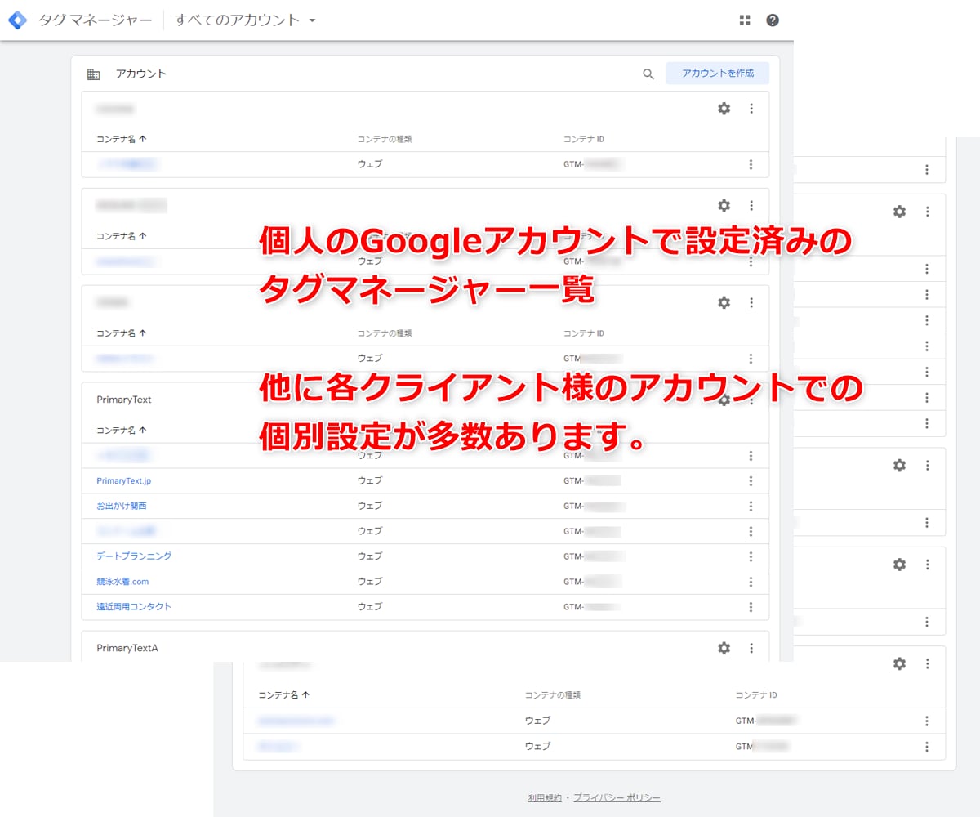Screen dimensions: 980x817
Task: Sort by コンテナ名 in the PrimaryText account card
Action: 122,430
